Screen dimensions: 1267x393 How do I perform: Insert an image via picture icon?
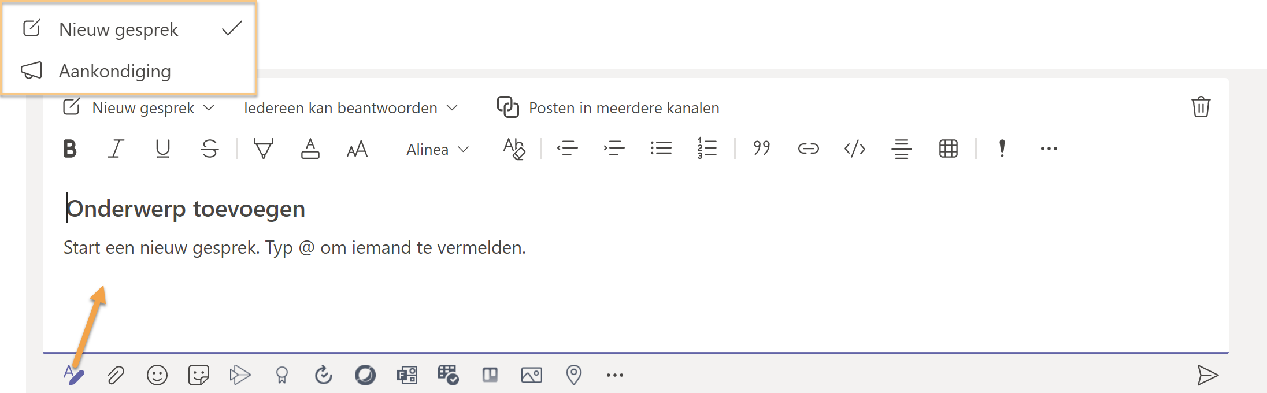[532, 376]
